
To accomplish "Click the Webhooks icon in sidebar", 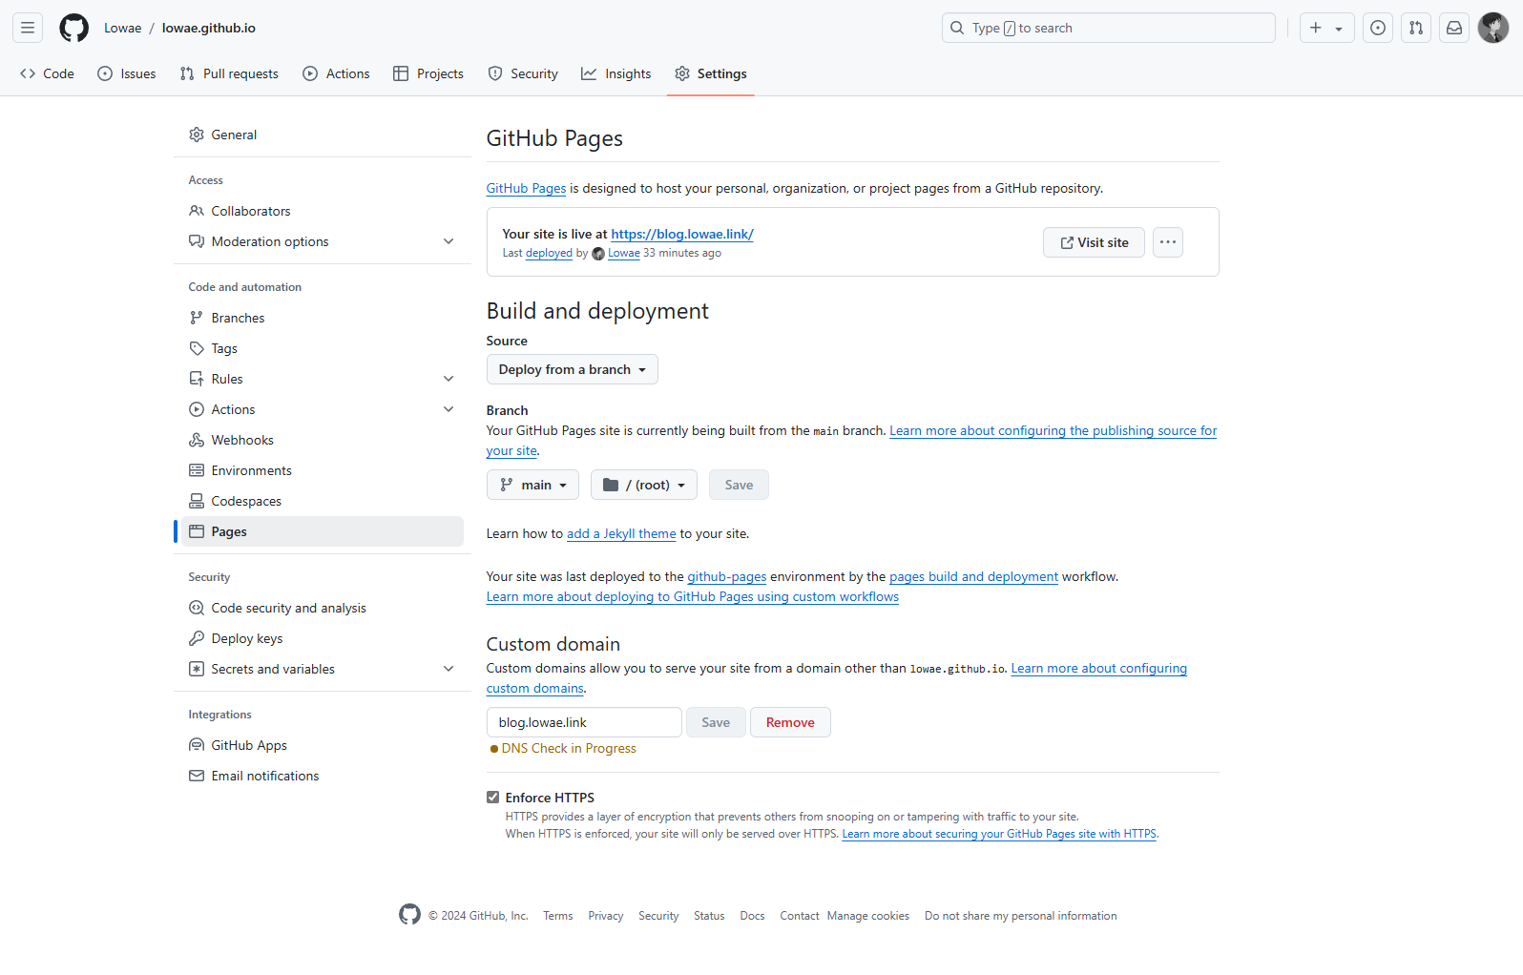I will (x=197, y=440).
